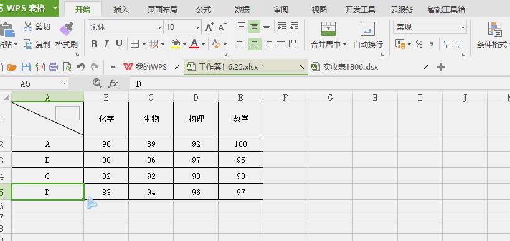The height and width of the screenshot is (241, 510).
Task: Apply the thousands comma separator style
Action: [x=432, y=44]
